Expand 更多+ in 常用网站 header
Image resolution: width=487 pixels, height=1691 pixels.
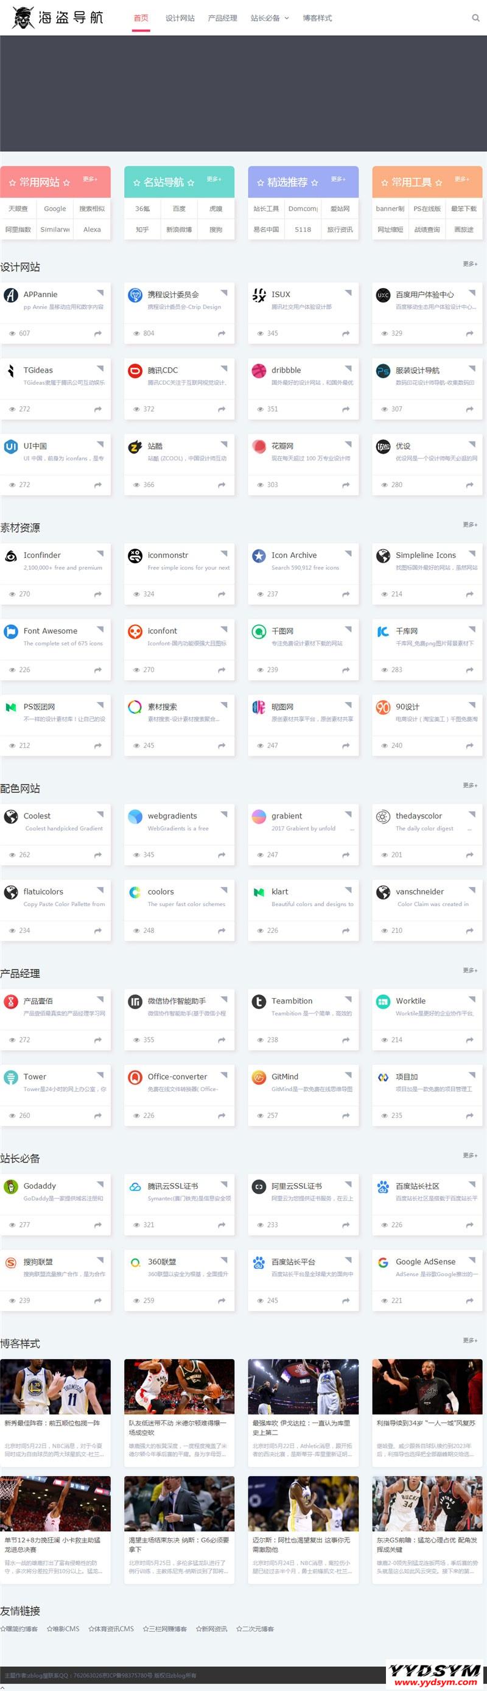coord(90,179)
